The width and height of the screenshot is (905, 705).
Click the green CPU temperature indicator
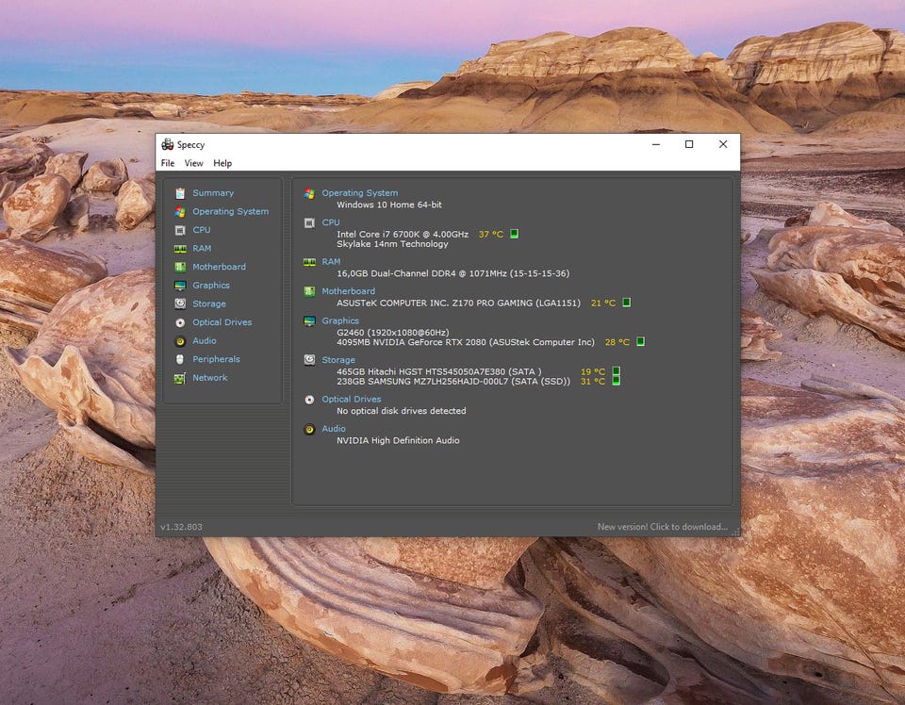(515, 234)
